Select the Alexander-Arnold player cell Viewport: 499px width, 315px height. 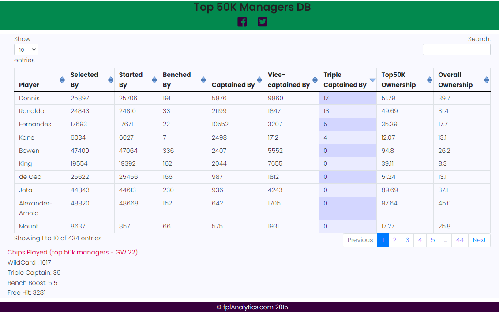pos(40,208)
